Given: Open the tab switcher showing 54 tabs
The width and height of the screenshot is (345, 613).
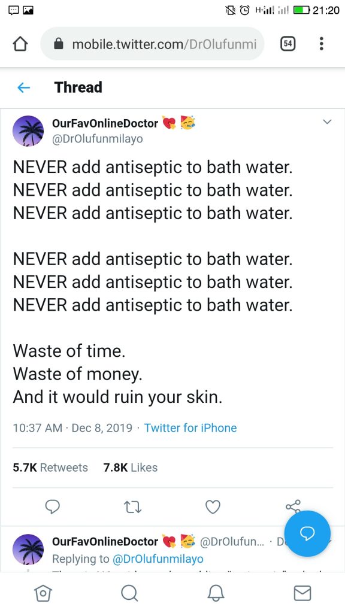Looking at the screenshot, I should pos(287,43).
